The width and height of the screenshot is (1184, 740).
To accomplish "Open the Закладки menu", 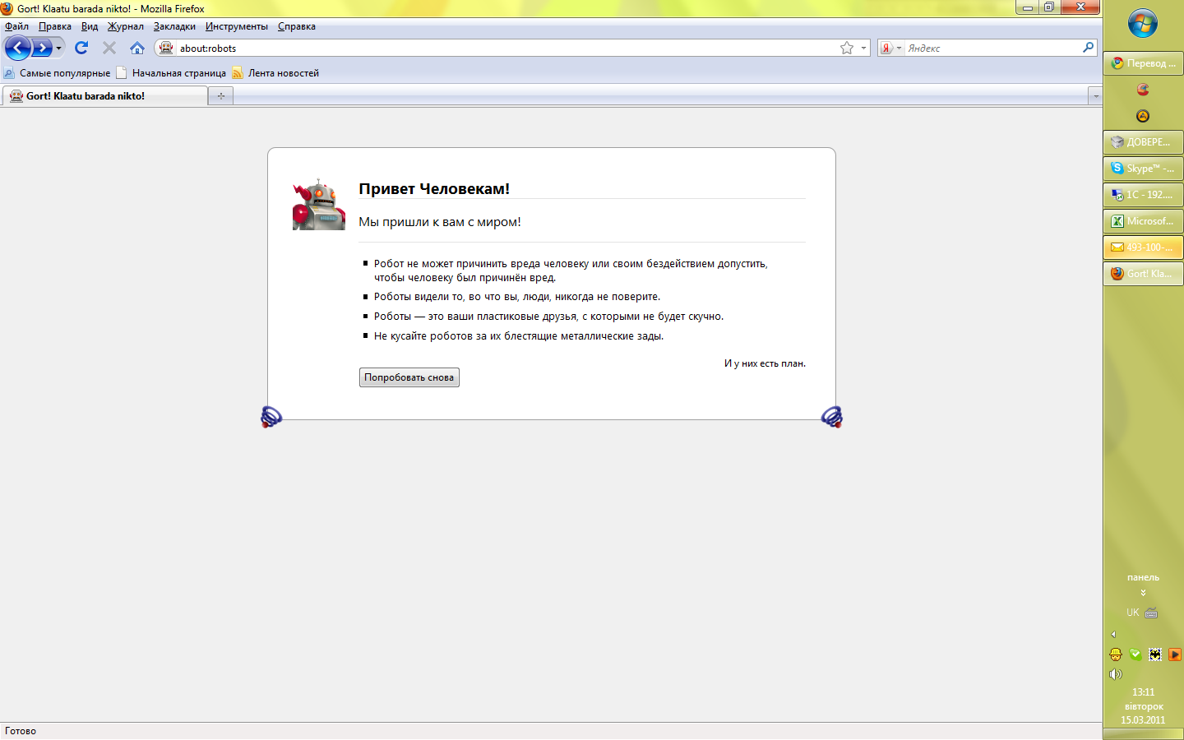I will [174, 26].
